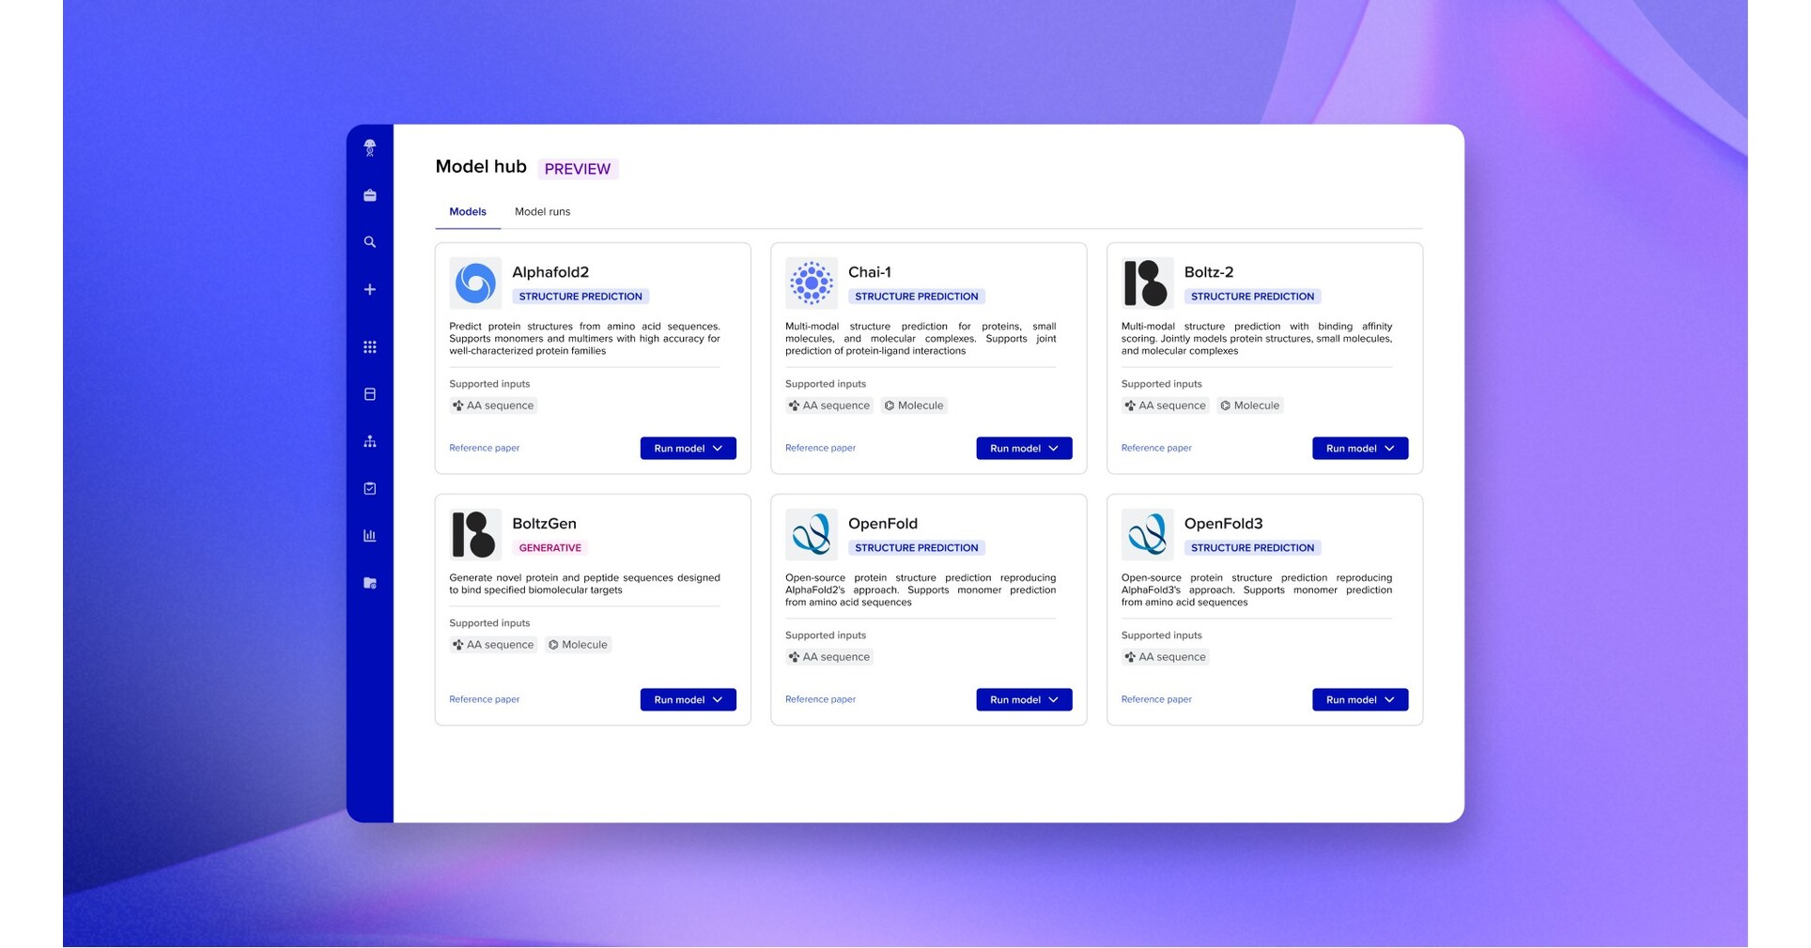The width and height of the screenshot is (1811, 948).
Task: Click the AA sequence chip on Chai-1
Action: (829, 406)
